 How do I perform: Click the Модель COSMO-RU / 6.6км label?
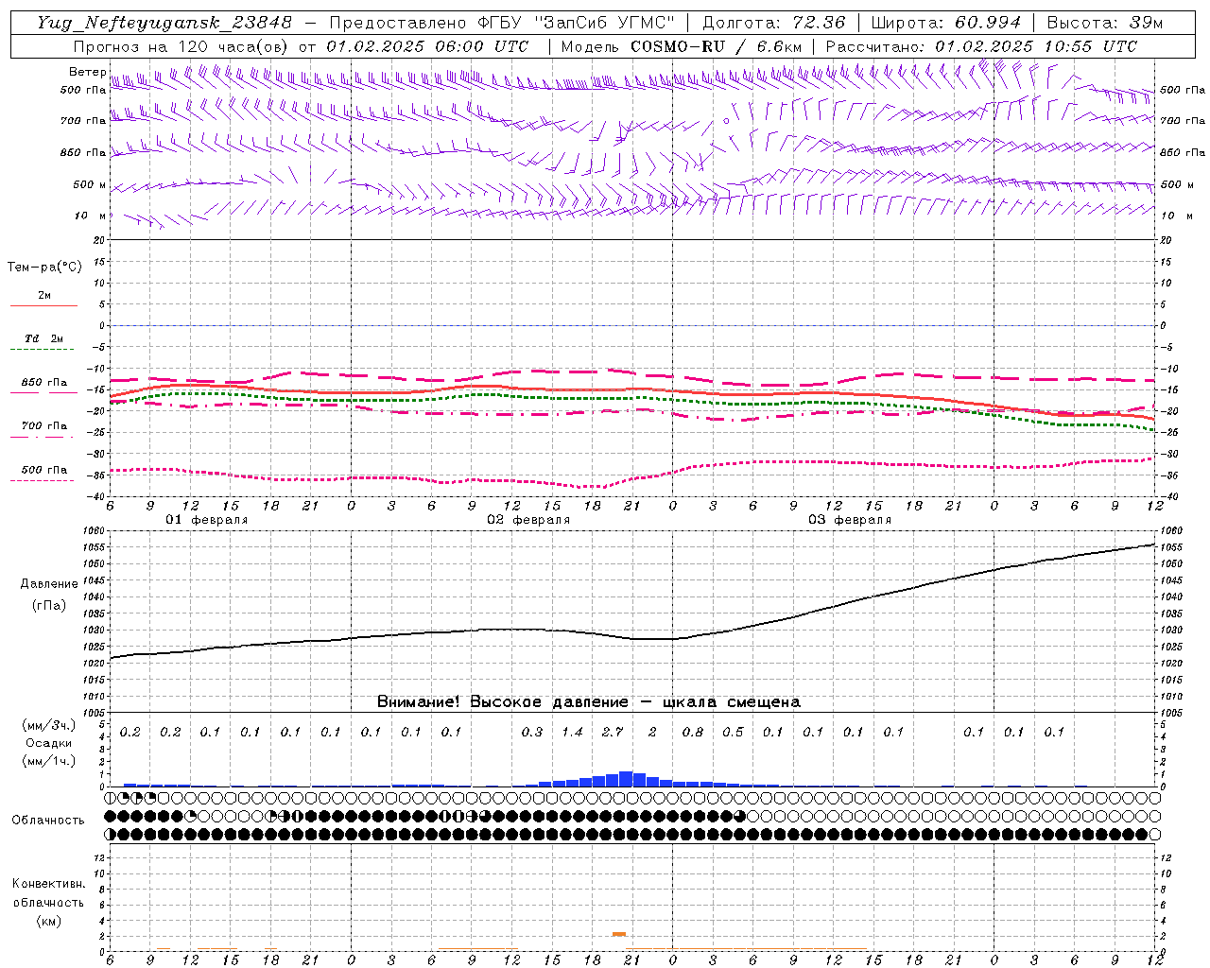click(x=681, y=46)
